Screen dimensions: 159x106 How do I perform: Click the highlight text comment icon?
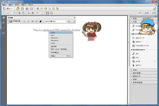click(46, 9)
